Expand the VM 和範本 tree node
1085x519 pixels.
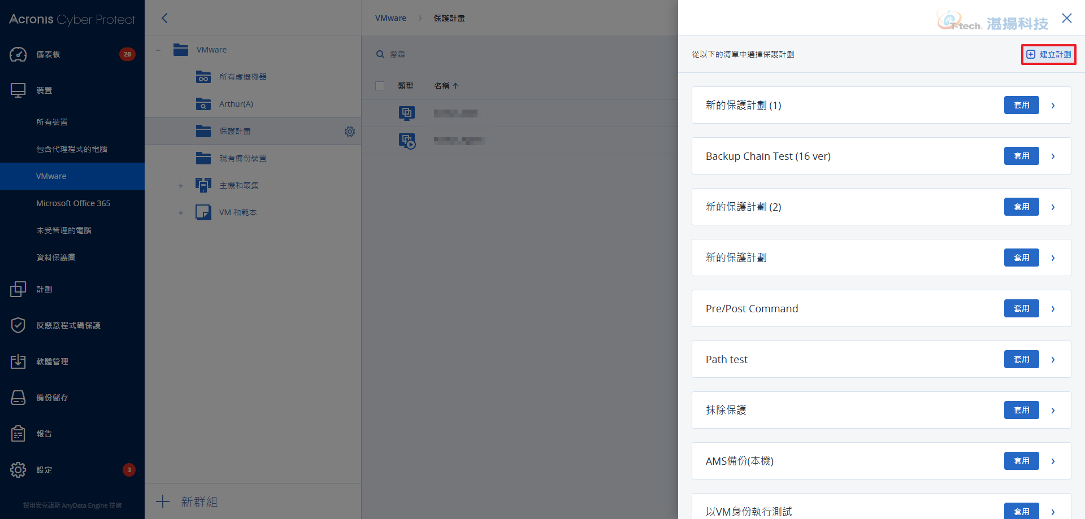[x=181, y=213]
